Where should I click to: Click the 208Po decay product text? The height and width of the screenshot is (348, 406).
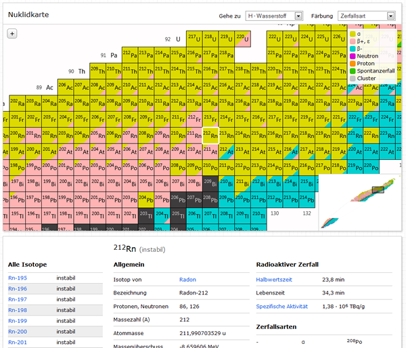click(x=355, y=342)
